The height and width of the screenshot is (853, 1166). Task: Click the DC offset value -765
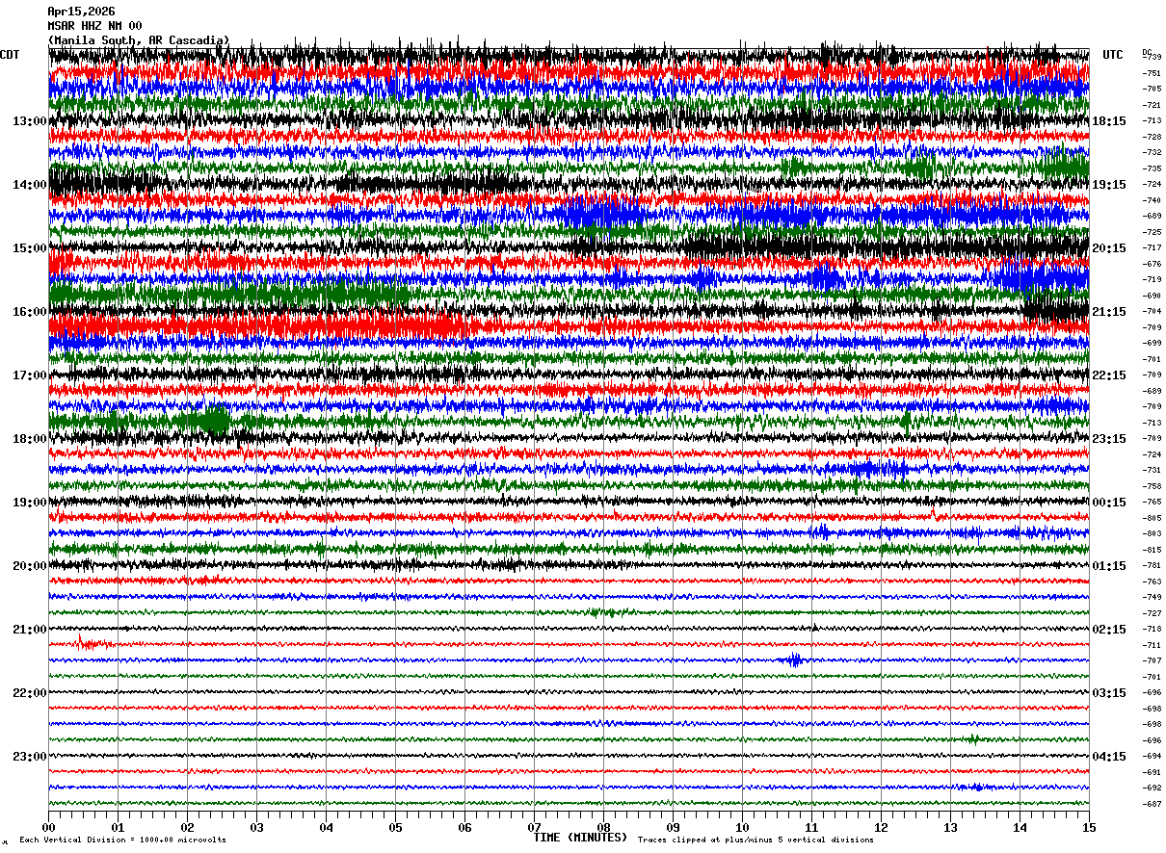tap(1152, 502)
